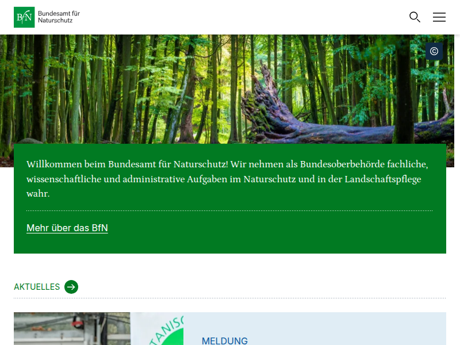Click the Aktuelles arrow circle icon

point(71,287)
